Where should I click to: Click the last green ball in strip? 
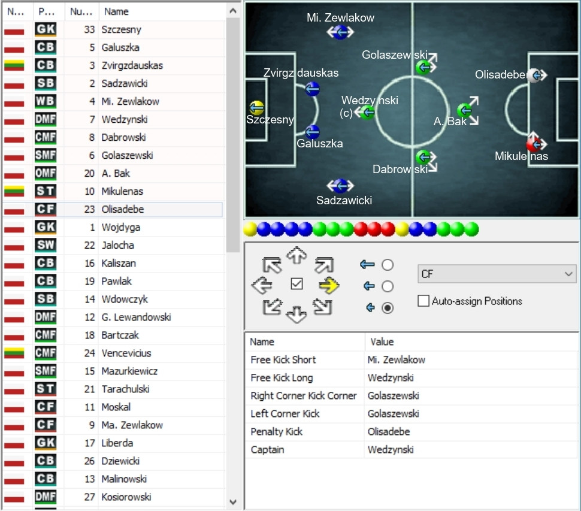click(x=471, y=229)
